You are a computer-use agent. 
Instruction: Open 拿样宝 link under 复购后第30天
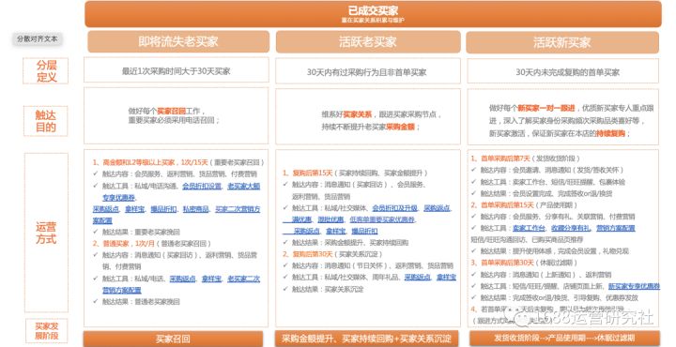(x=446, y=278)
